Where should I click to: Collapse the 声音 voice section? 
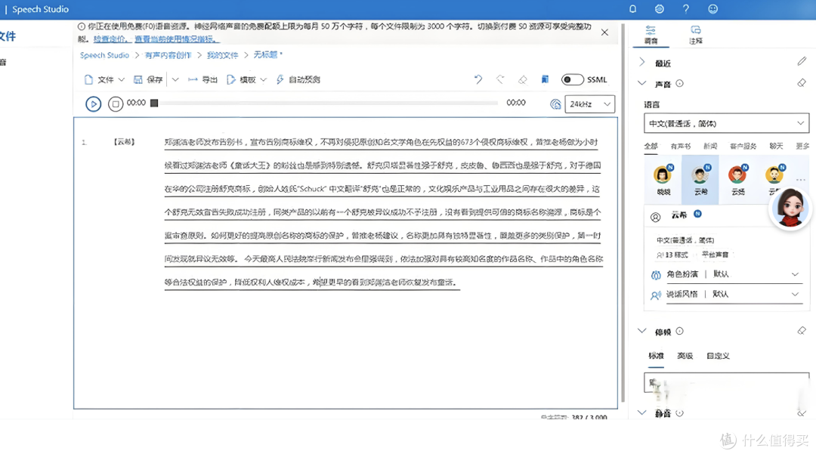(641, 83)
